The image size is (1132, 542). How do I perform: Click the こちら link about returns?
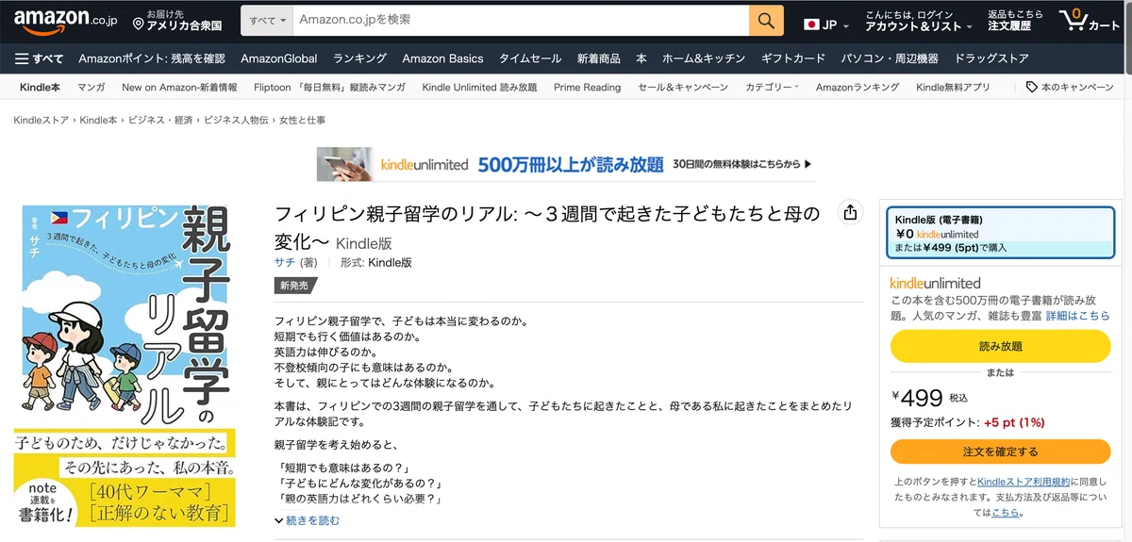coord(1006,513)
